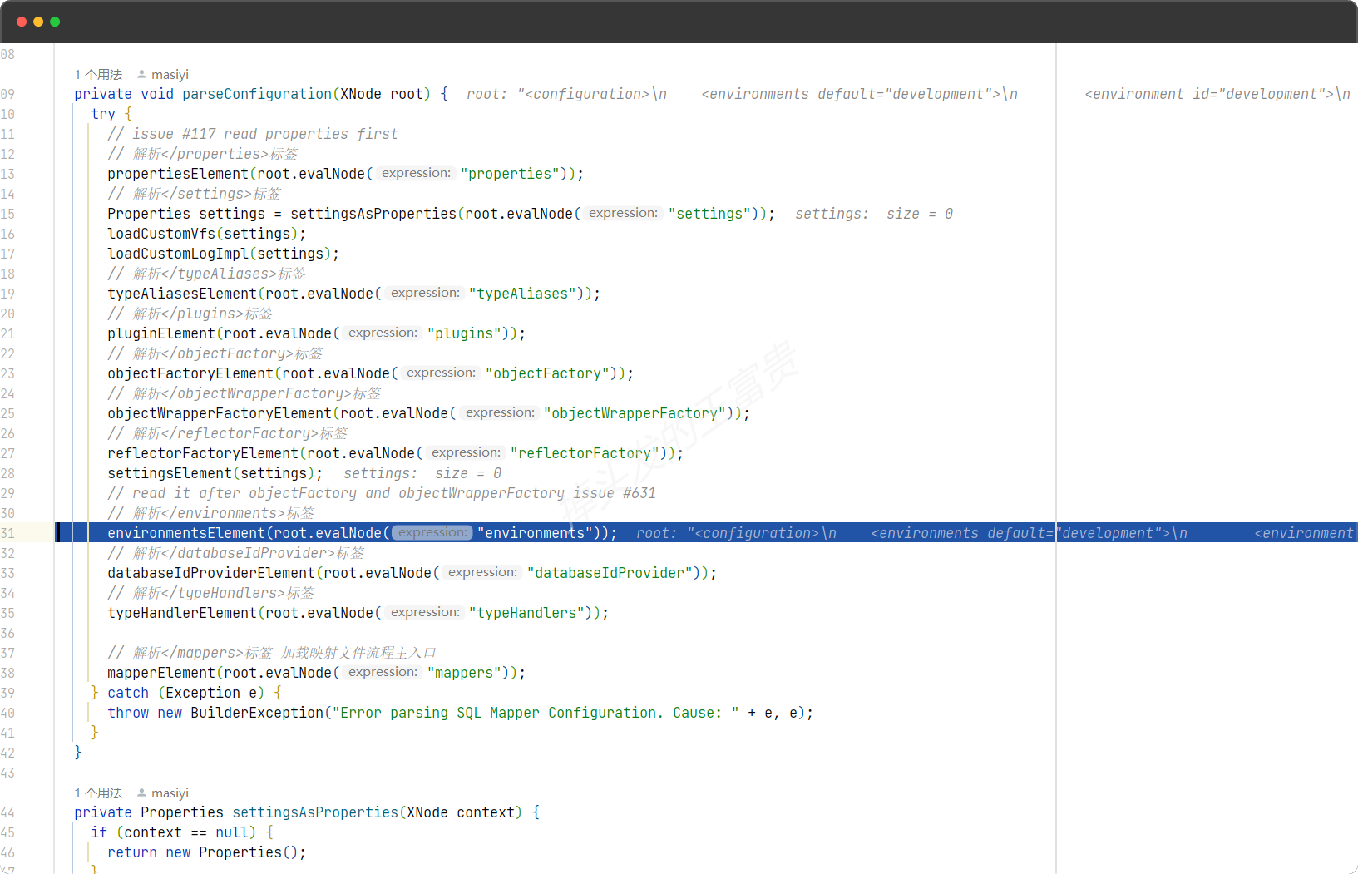
Task: Click pluginElement method call
Action: tap(161, 333)
